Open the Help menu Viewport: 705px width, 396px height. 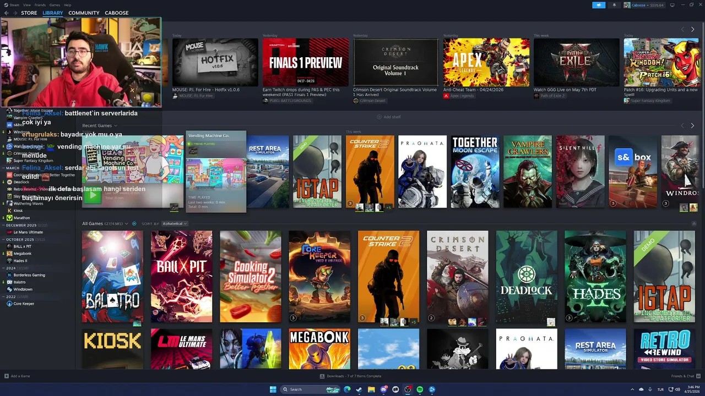[67, 4]
